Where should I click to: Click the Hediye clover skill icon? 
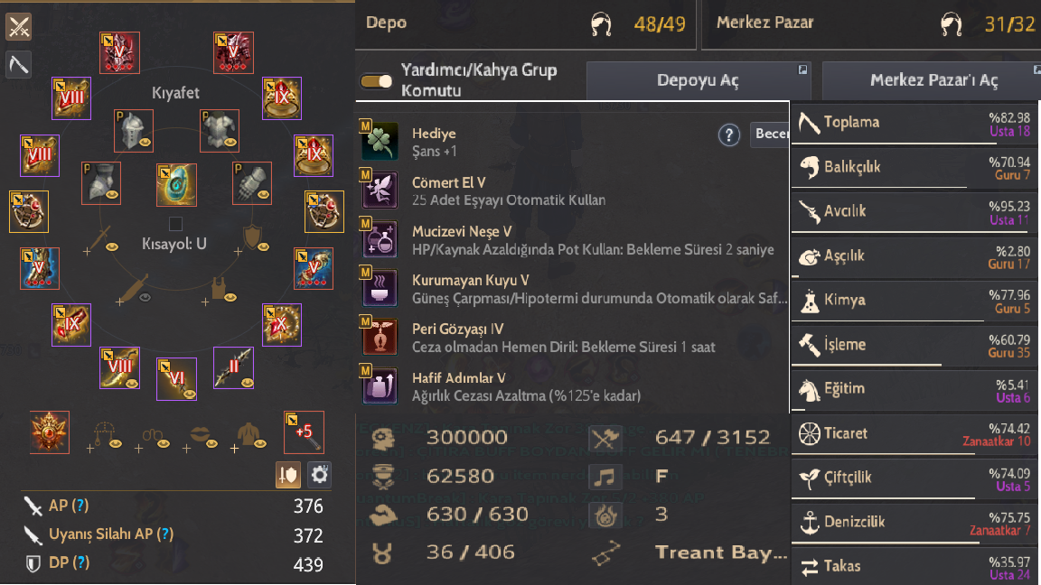point(380,142)
